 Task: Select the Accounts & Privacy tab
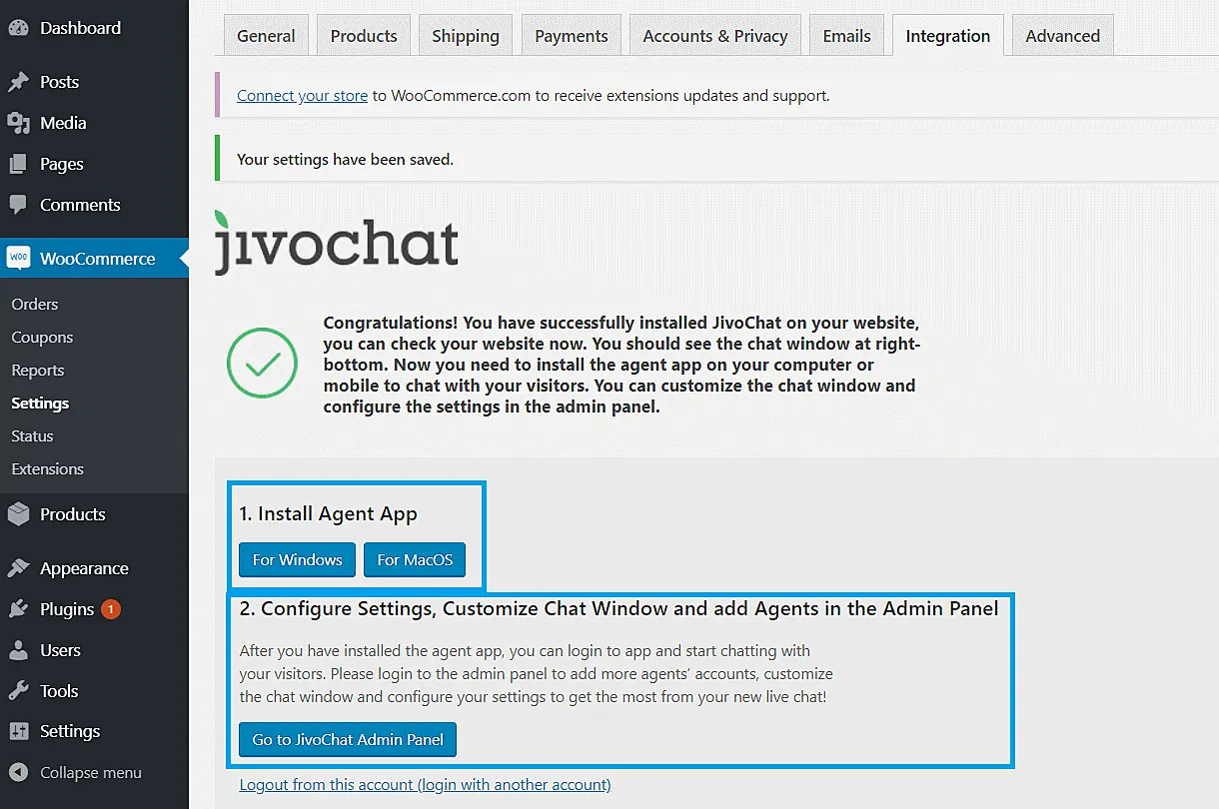(x=714, y=36)
